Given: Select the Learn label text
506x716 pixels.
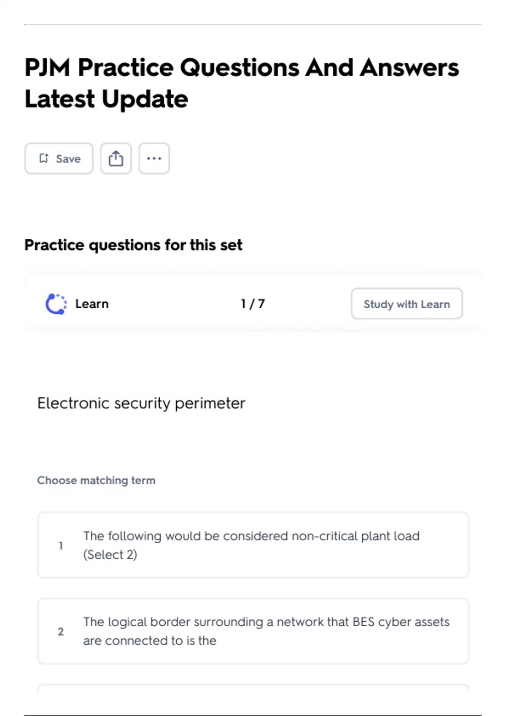Looking at the screenshot, I should click(92, 304).
